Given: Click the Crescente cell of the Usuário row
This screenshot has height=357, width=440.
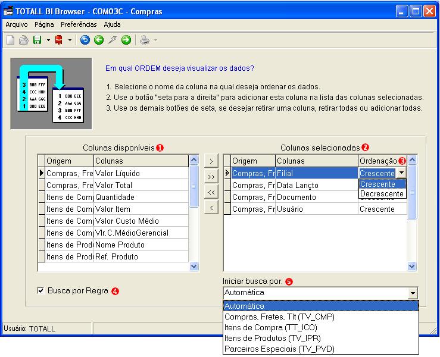Looking at the screenshot, I should pyautogui.click(x=382, y=209).
